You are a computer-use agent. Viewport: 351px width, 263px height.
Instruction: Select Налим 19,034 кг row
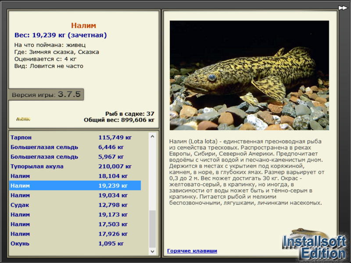(x=75, y=195)
